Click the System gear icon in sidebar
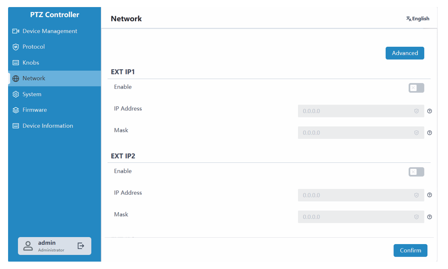This screenshot has width=448, height=269. coord(15,94)
